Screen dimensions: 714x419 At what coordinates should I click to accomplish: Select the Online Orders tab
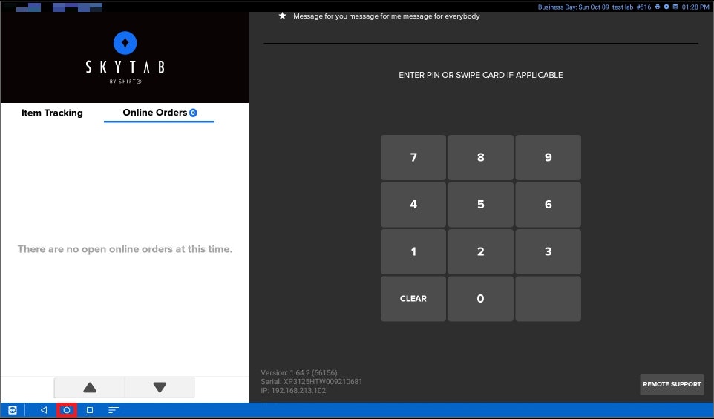159,113
